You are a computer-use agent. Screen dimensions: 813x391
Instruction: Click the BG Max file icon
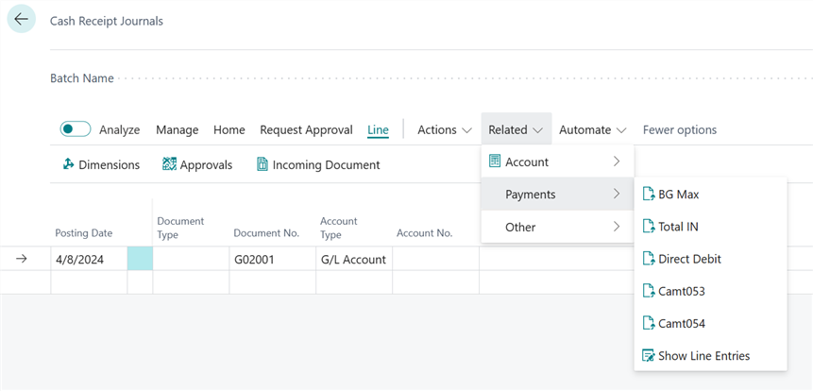click(649, 194)
